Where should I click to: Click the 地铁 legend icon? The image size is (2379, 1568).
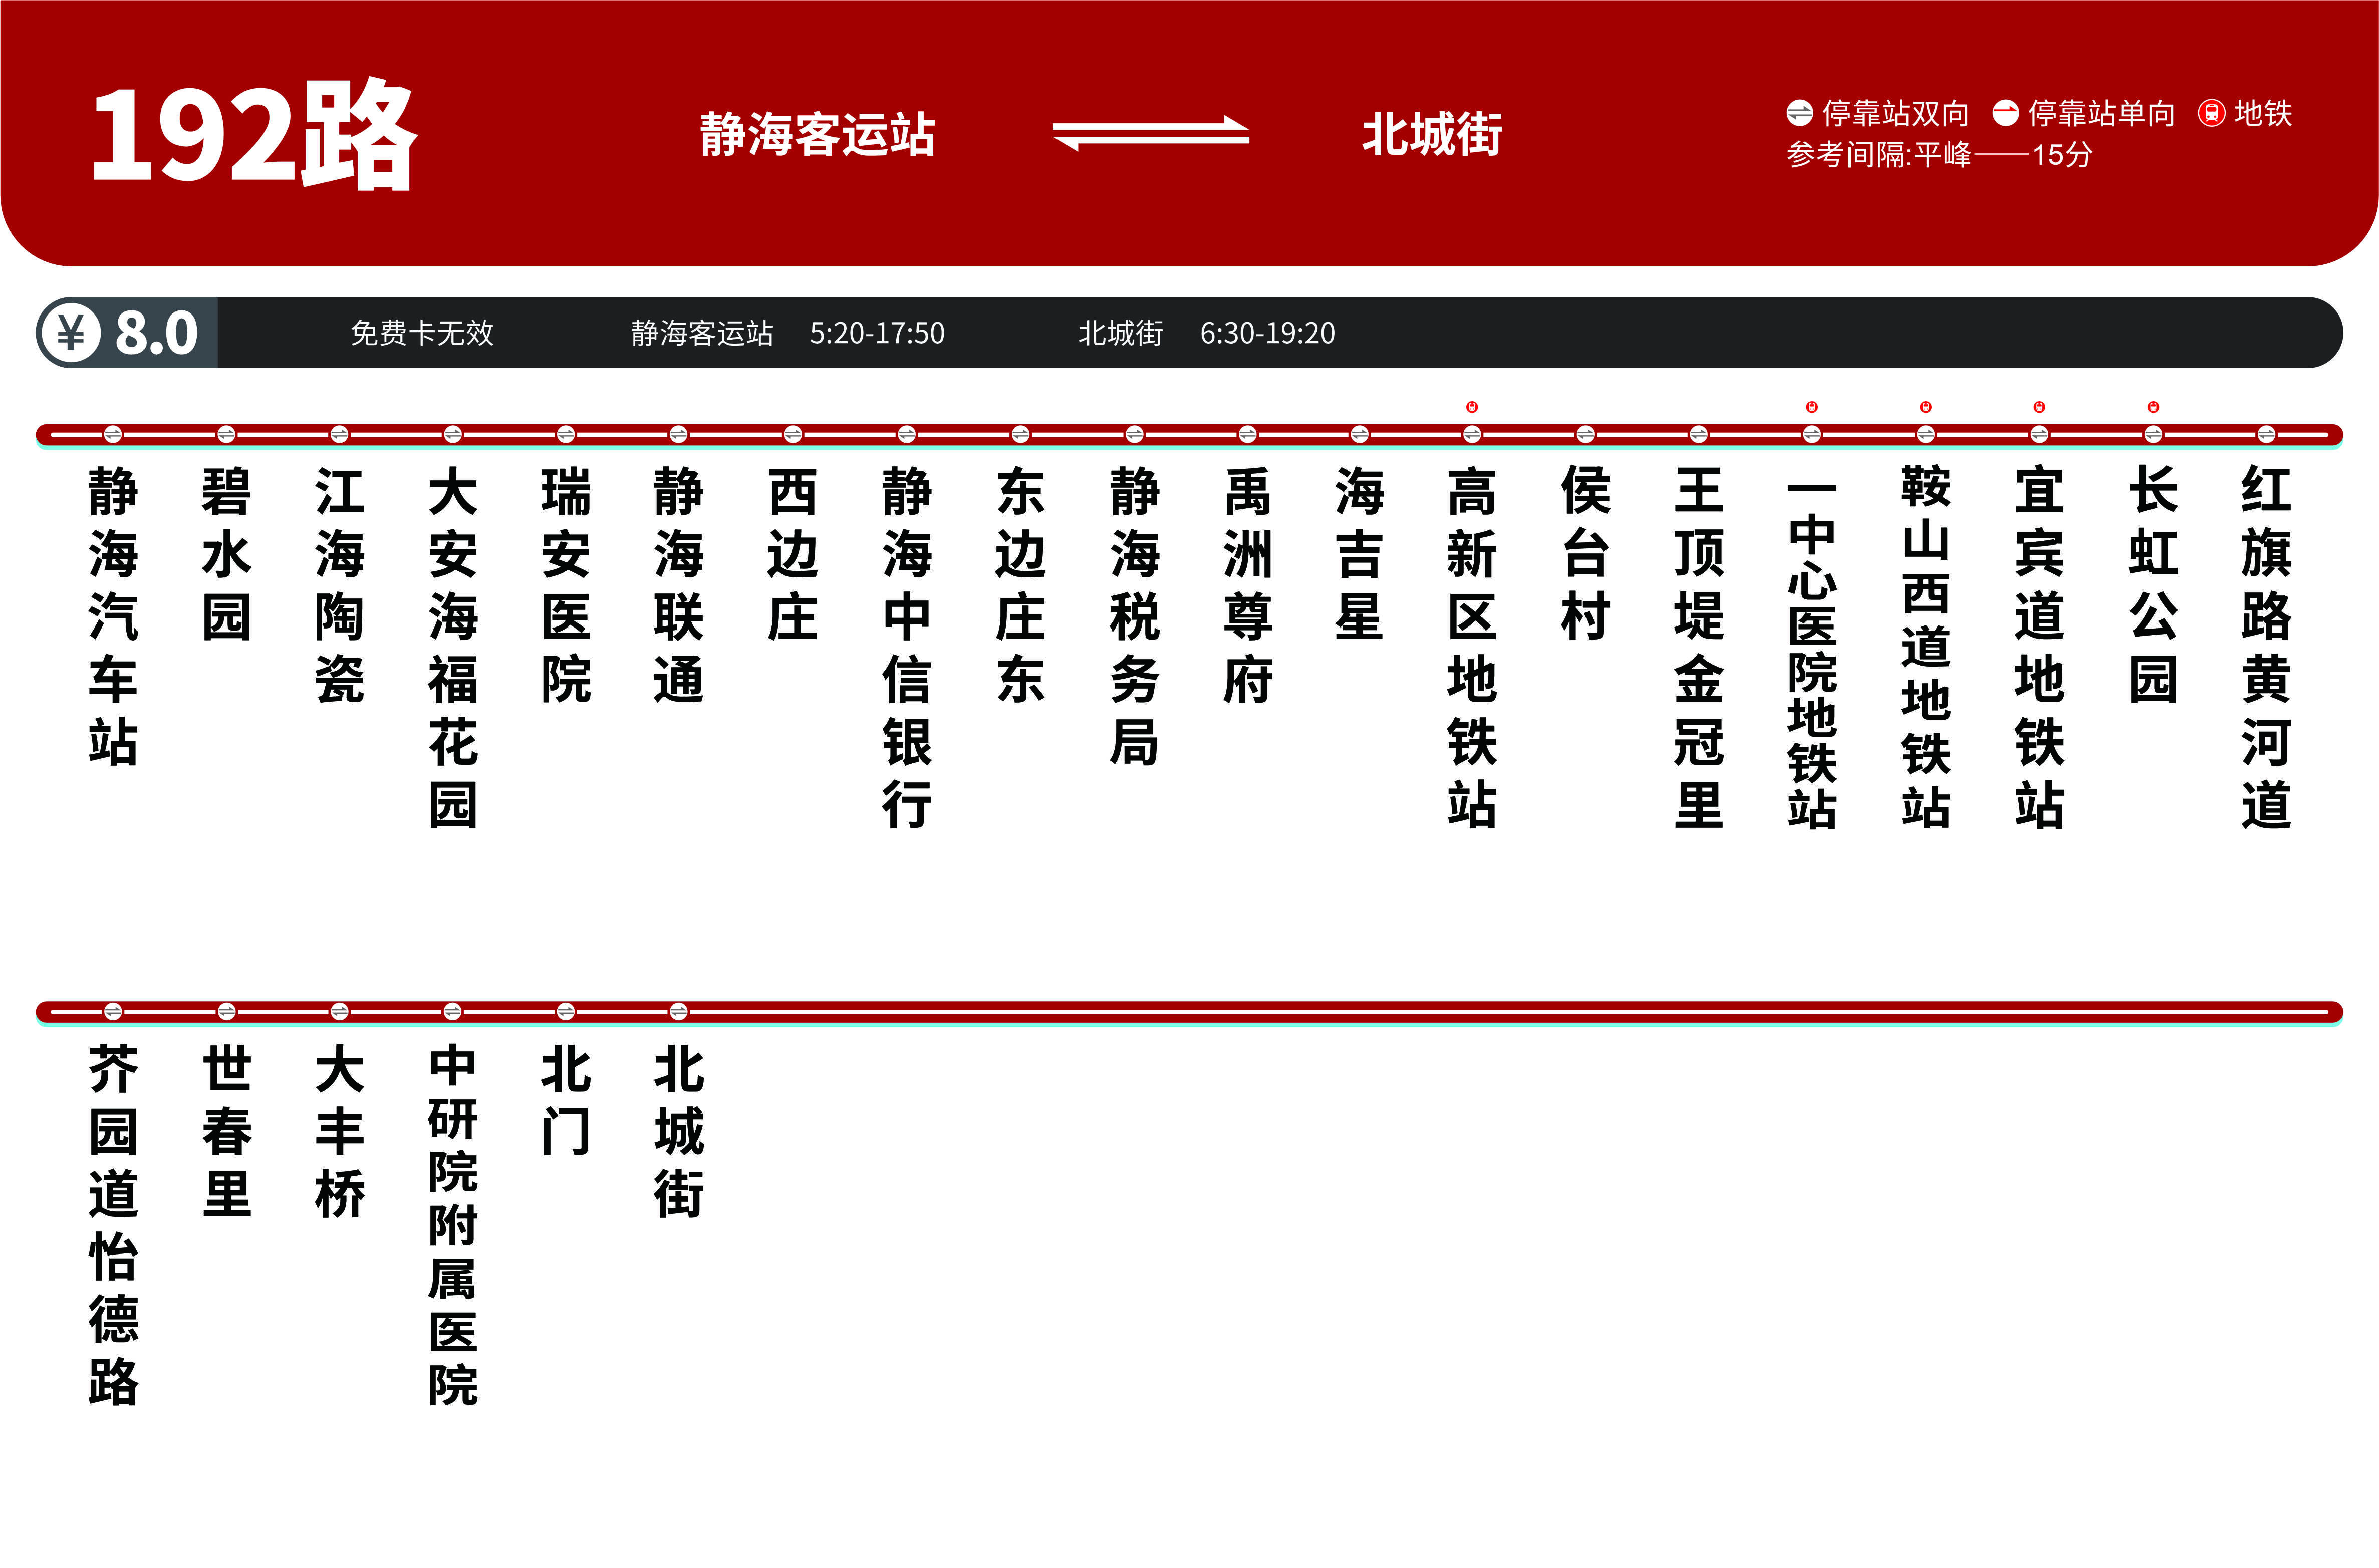point(2211,113)
